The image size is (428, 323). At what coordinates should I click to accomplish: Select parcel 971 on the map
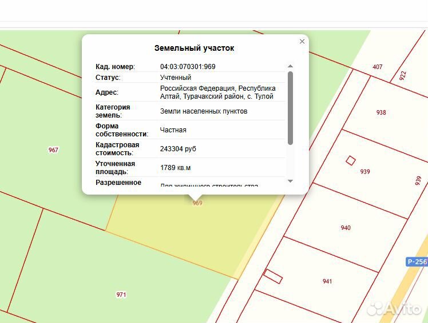121,294
